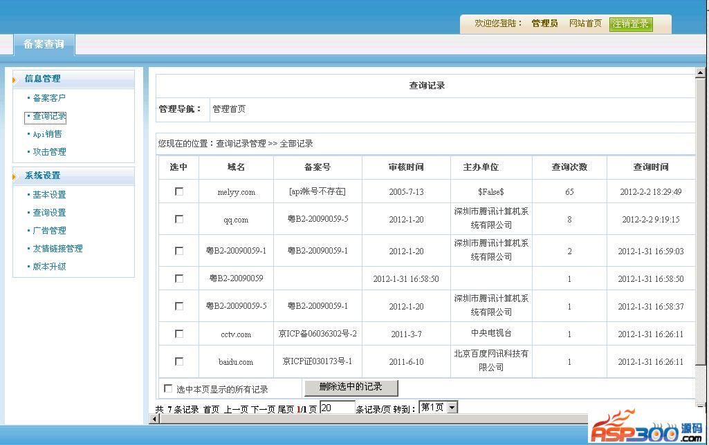The width and height of the screenshot is (709, 445).
Task: Click the 删除选中的记录 button
Action: point(351,387)
